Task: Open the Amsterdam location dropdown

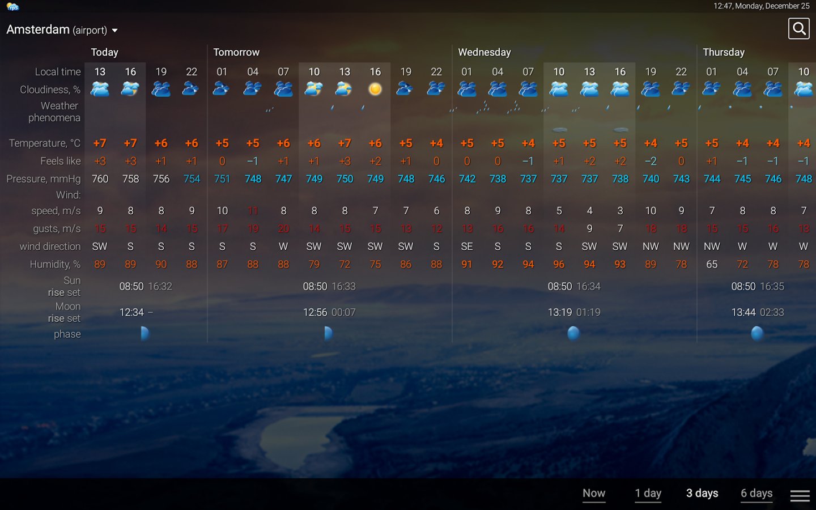Action: [x=62, y=29]
